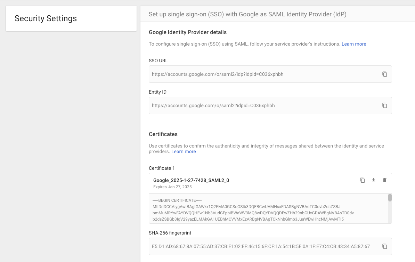This screenshot has width=415, height=262.
Task: Click the Certificate 1 label
Action: [x=162, y=168]
